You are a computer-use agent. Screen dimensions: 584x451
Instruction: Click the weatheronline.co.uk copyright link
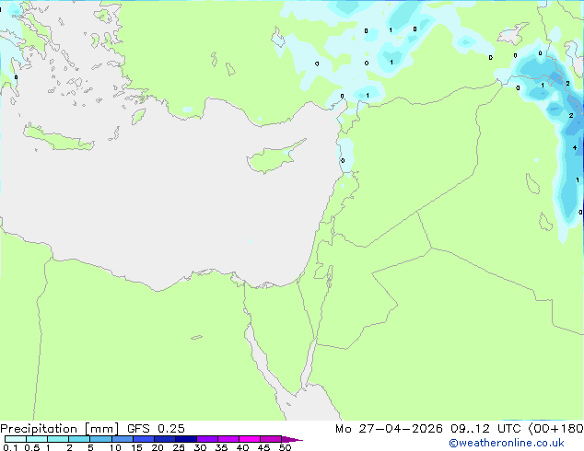[x=507, y=443]
